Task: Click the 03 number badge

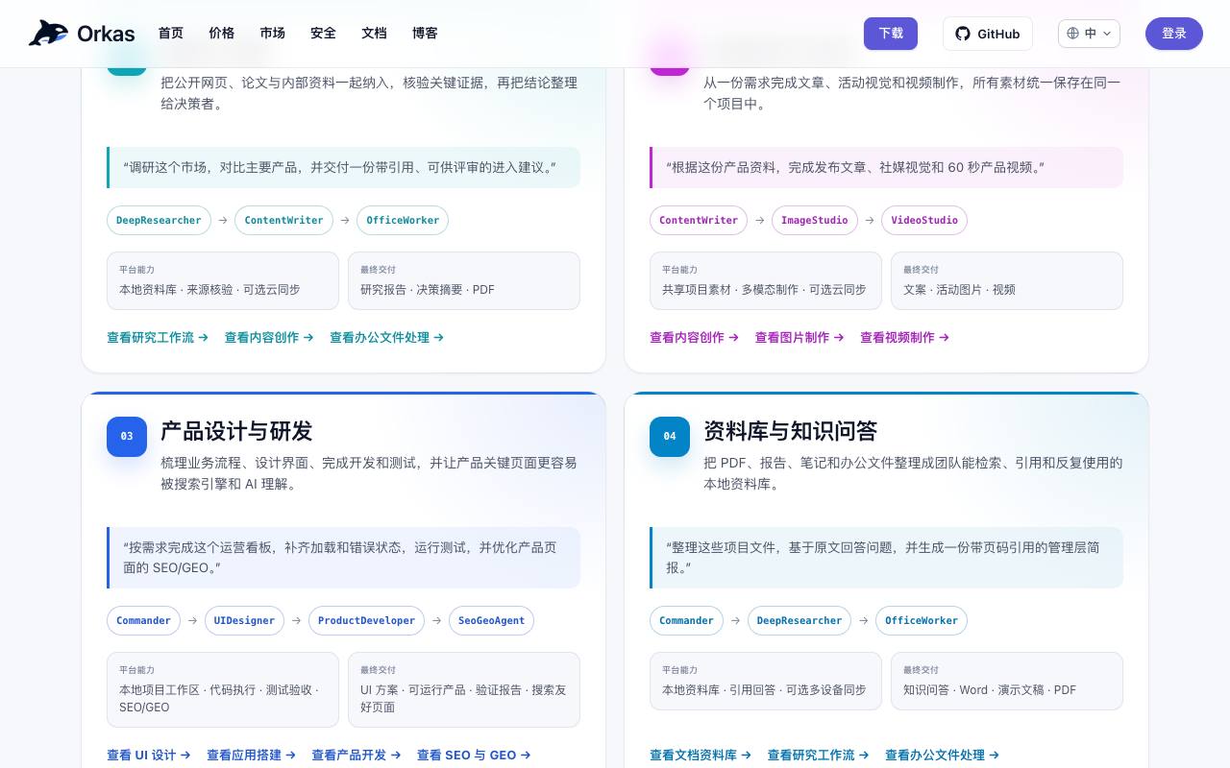Action: [x=127, y=437]
